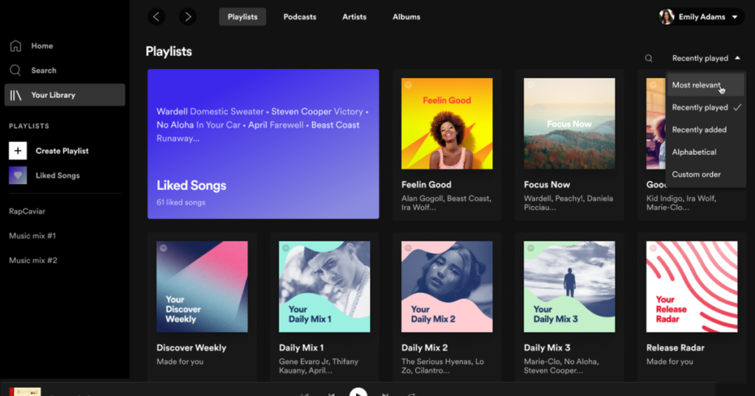Screen dimensions: 755x396
Task: Select the Your Library icon
Action: pos(15,95)
